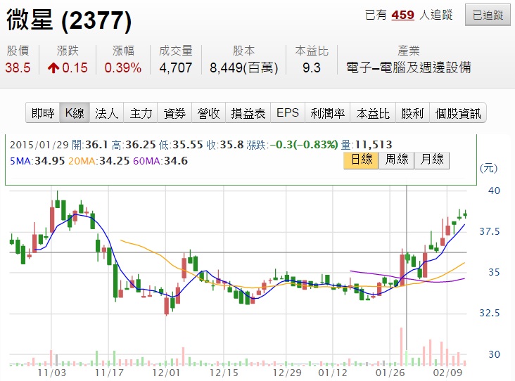The width and height of the screenshot is (515, 381).
Task: Click the 01/26 date axis label
Action: (x=390, y=373)
